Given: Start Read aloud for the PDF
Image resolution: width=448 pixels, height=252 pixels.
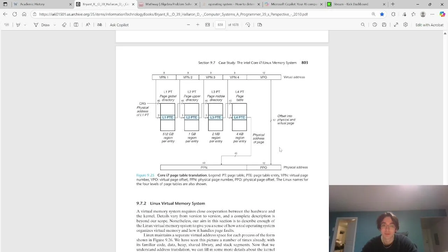Looking at the screenshot, I should (x=88, y=25).
